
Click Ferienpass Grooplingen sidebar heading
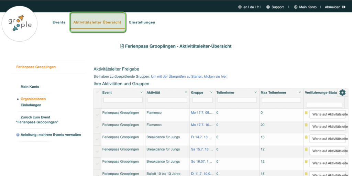[x=36, y=67]
